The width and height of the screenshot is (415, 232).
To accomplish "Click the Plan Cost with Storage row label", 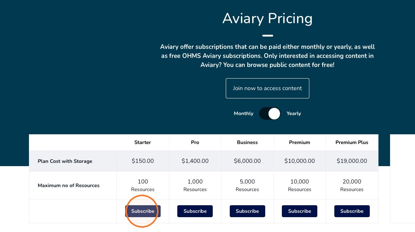I will [x=65, y=161].
